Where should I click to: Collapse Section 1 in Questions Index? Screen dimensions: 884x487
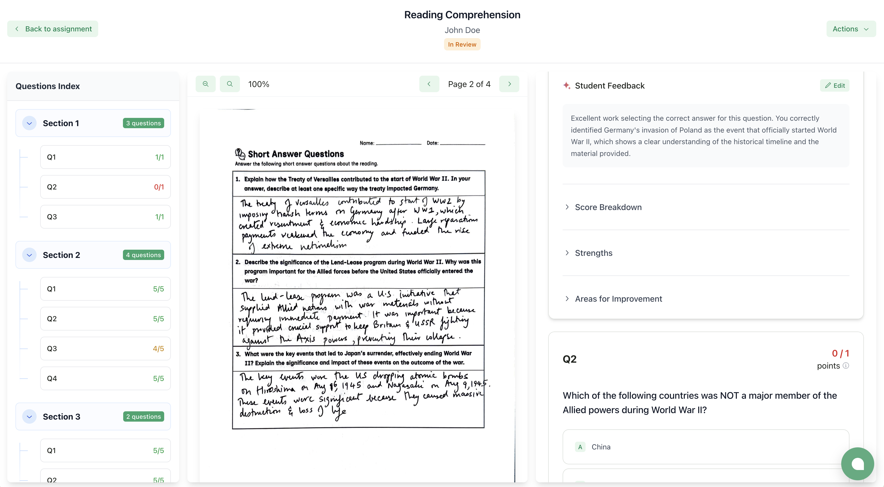coord(30,123)
